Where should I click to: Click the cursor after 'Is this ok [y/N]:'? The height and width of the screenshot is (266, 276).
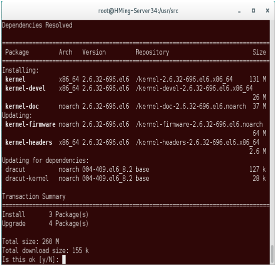(x=64, y=259)
